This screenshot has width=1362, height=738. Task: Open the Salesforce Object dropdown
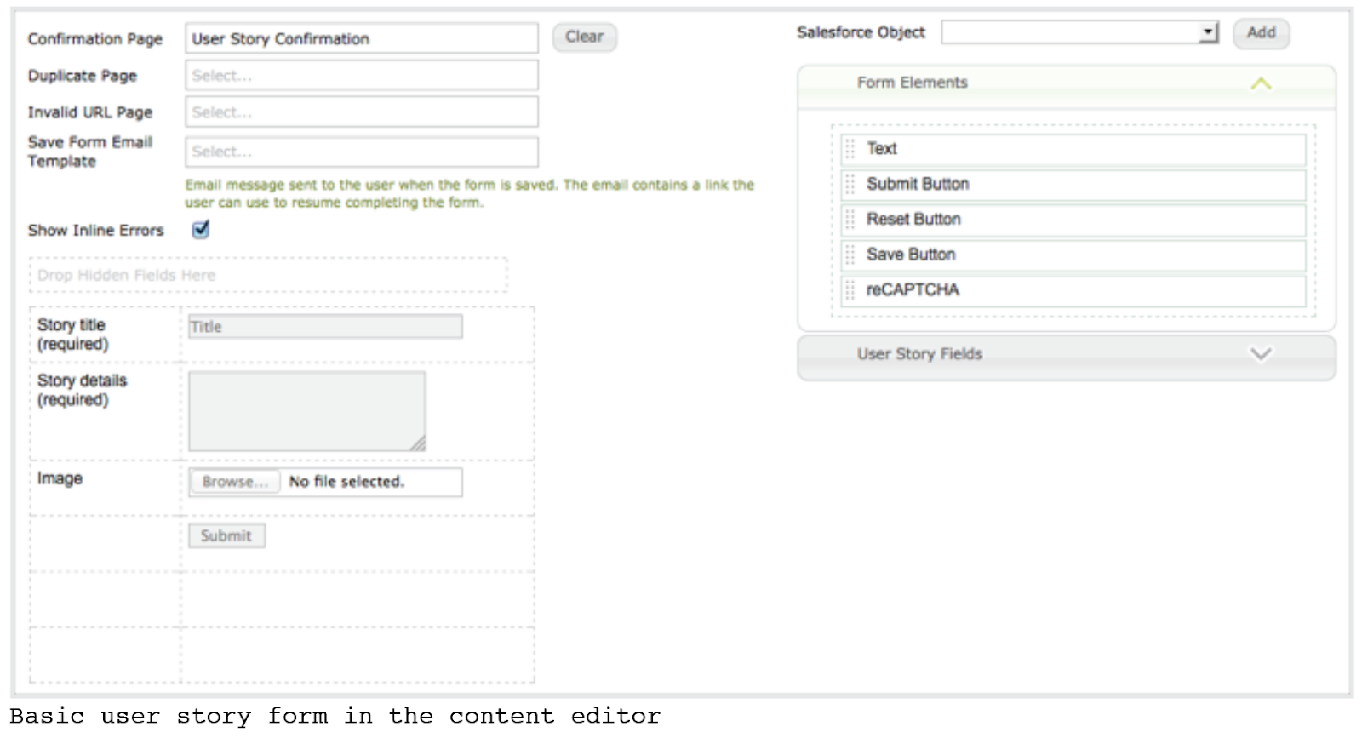pyautogui.click(x=1208, y=33)
